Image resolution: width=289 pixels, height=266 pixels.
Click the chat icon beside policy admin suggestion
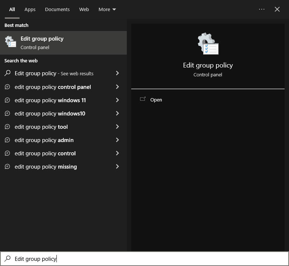(7, 140)
